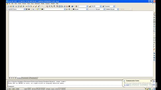Open the Express menu
The height and width of the screenshot is (90, 161).
coord(48,3)
